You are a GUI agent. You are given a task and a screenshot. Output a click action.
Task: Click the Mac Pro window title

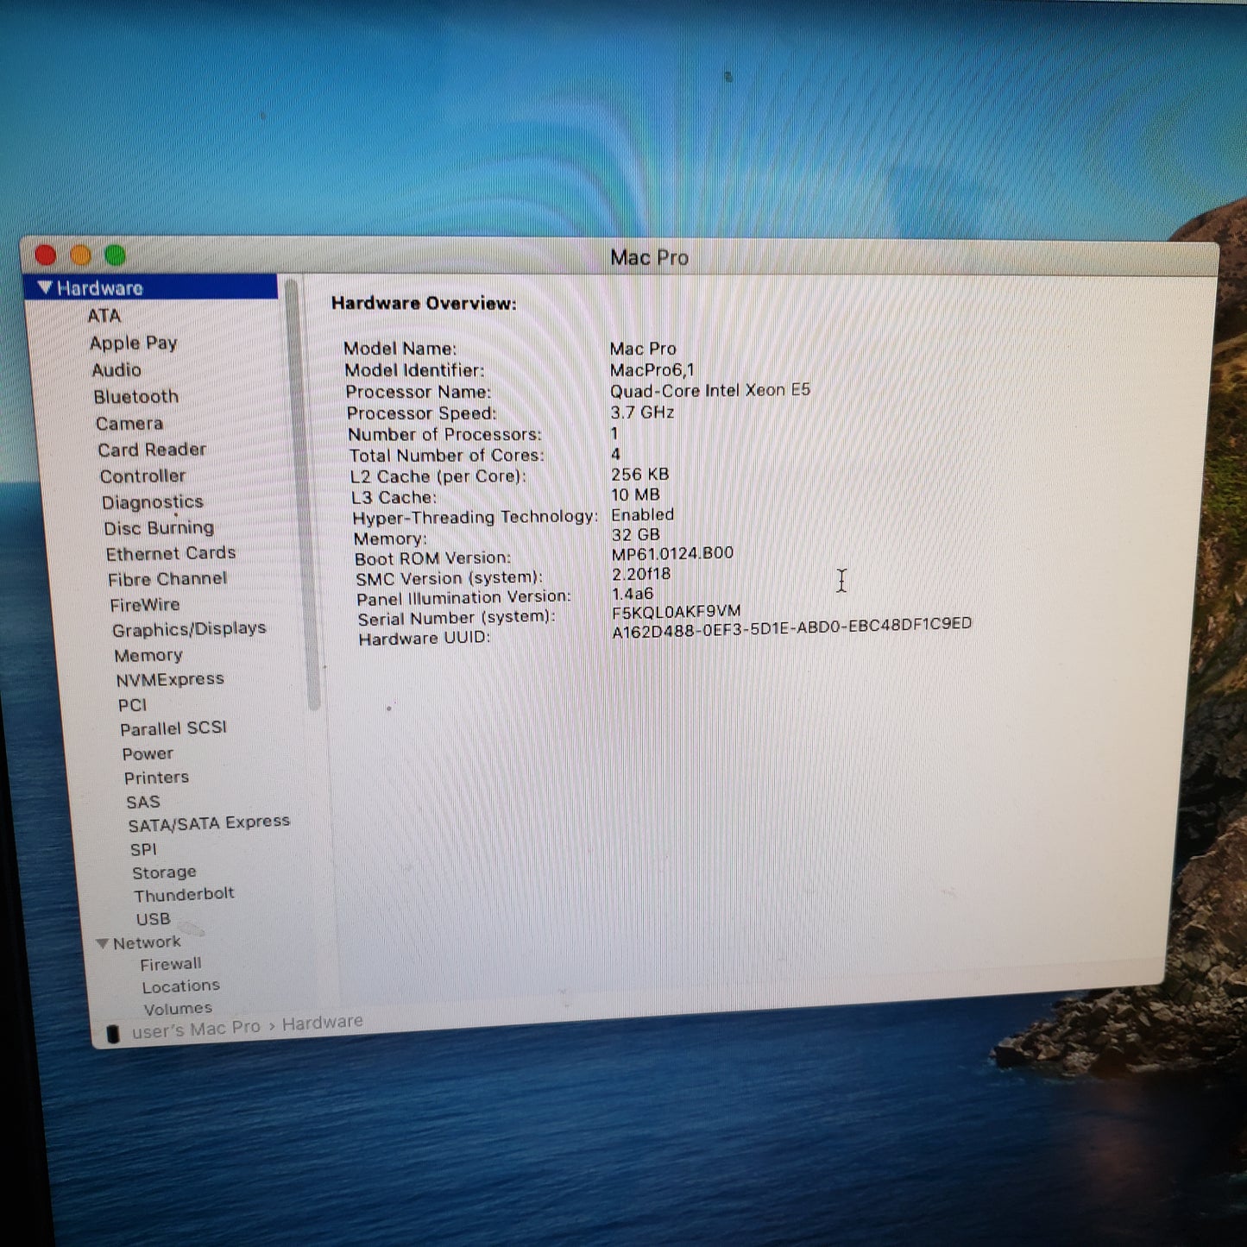click(649, 257)
